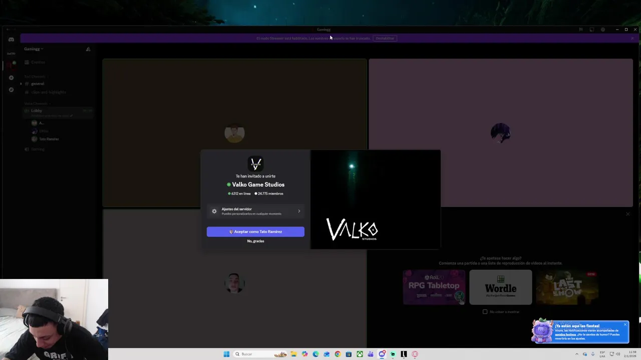Image resolution: width=641 pixels, height=360 pixels.
Task: Click Valko Game Studios server avatar
Action: pos(255,163)
